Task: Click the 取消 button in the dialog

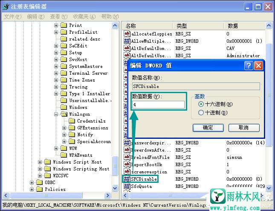Action: [x=244, y=128]
